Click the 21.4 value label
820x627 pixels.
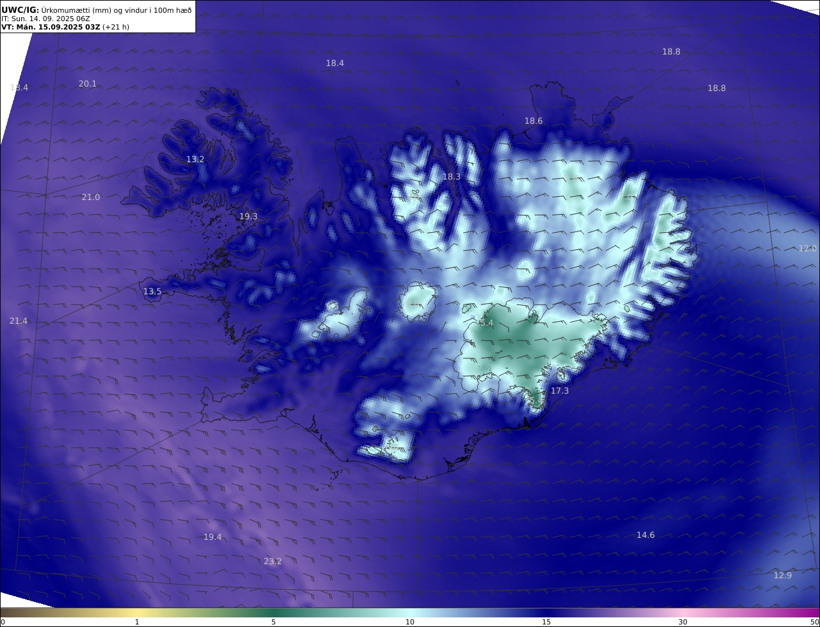tap(19, 321)
